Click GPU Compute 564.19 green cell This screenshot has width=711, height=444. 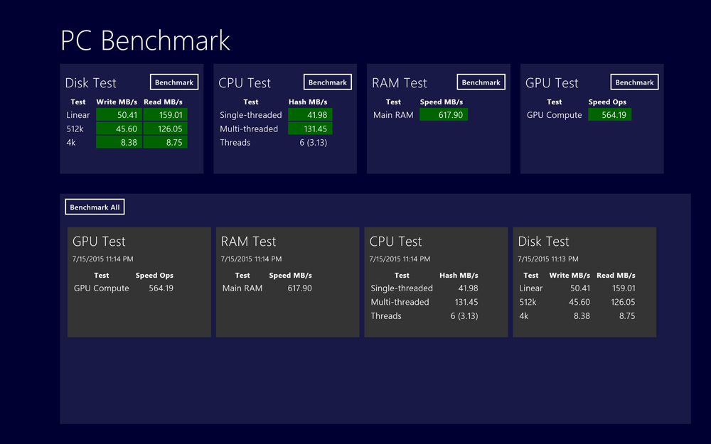tap(609, 115)
